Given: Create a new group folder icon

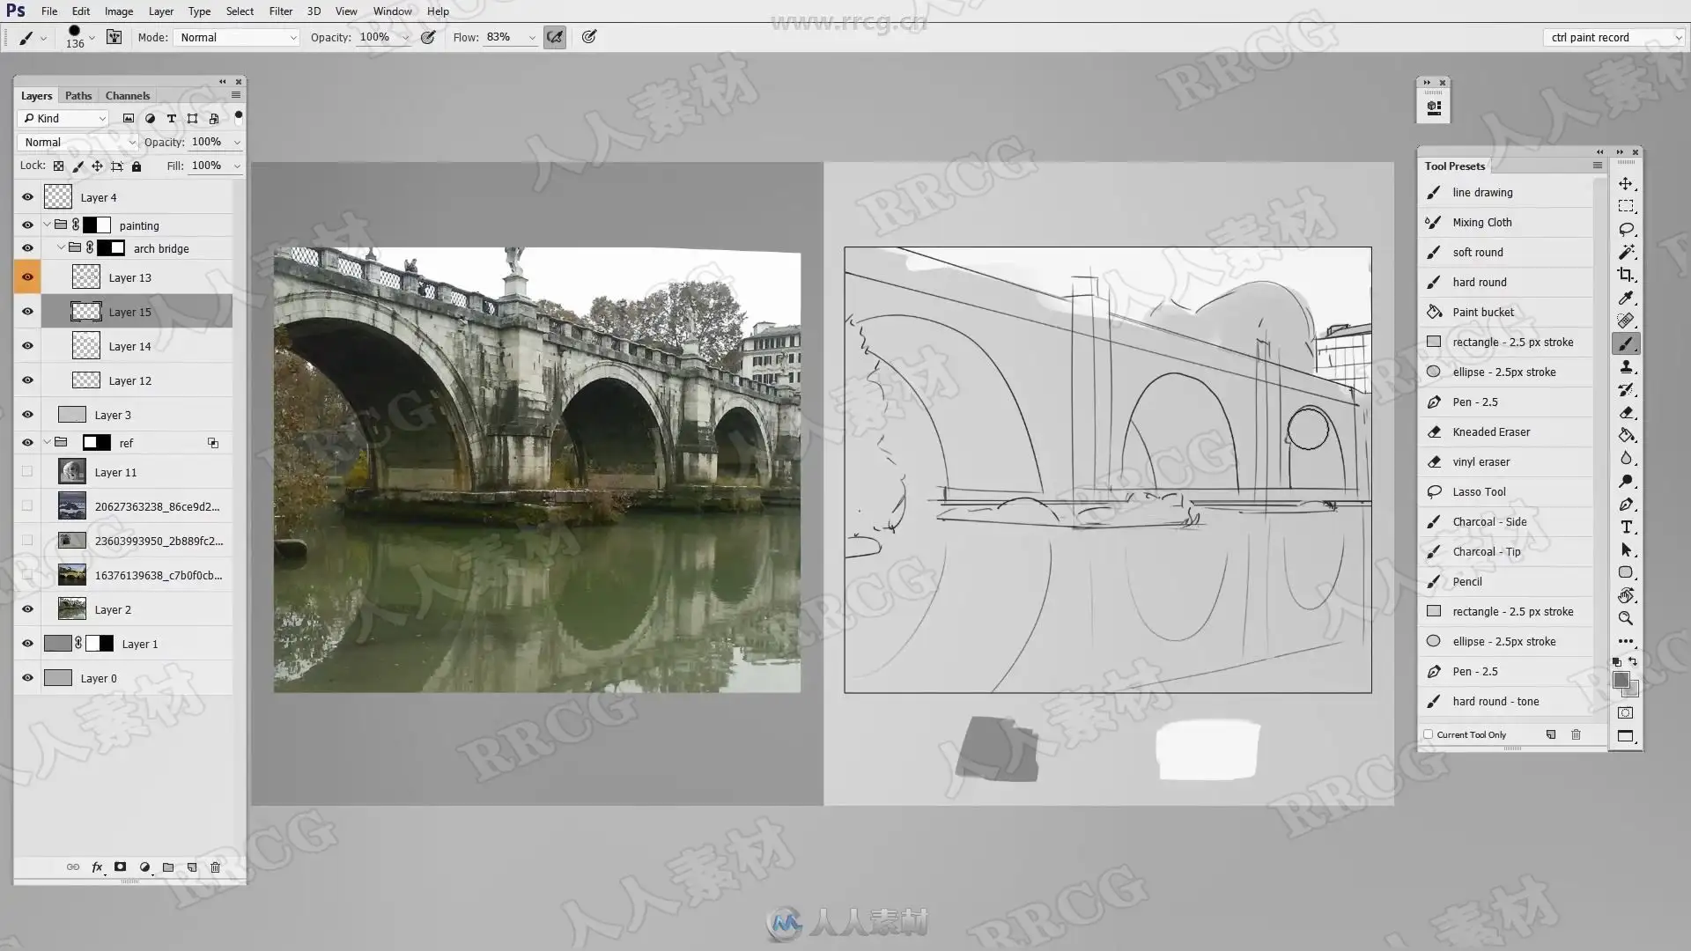Looking at the screenshot, I should click(x=168, y=867).
